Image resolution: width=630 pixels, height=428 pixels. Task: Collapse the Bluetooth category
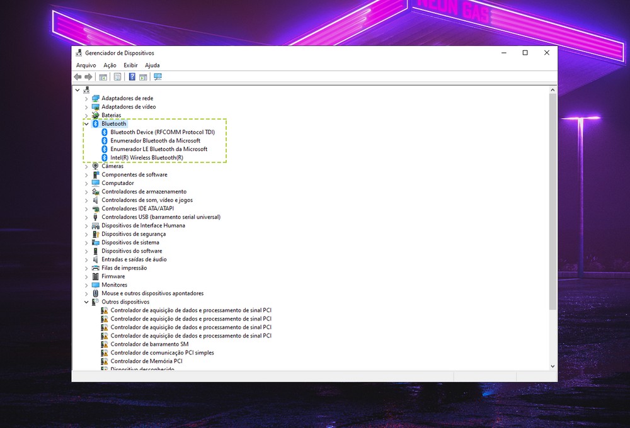86,124
